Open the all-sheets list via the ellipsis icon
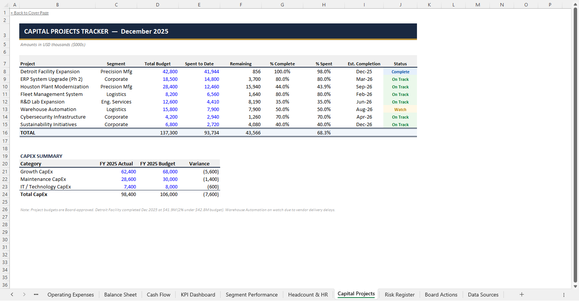This screenshot has width=579, height=301. point(36,294)
